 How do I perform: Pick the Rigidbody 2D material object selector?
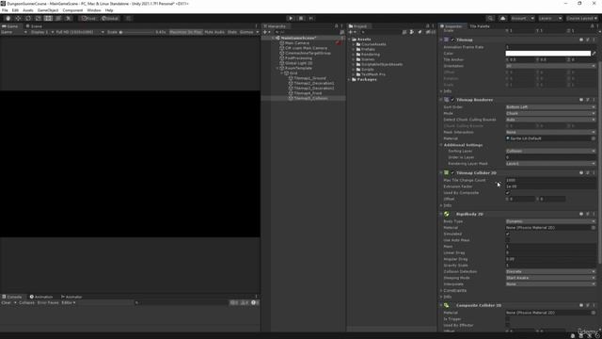[x=594, y=228]
